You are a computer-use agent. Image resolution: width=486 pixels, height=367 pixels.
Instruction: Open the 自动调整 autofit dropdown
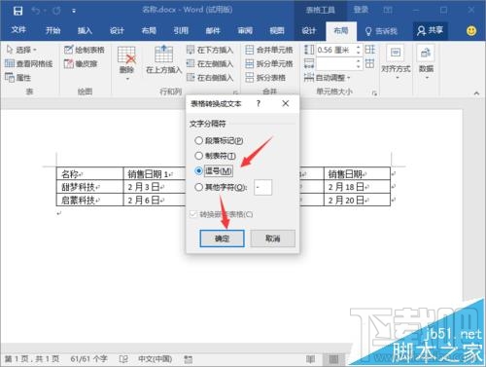[328, 78]
